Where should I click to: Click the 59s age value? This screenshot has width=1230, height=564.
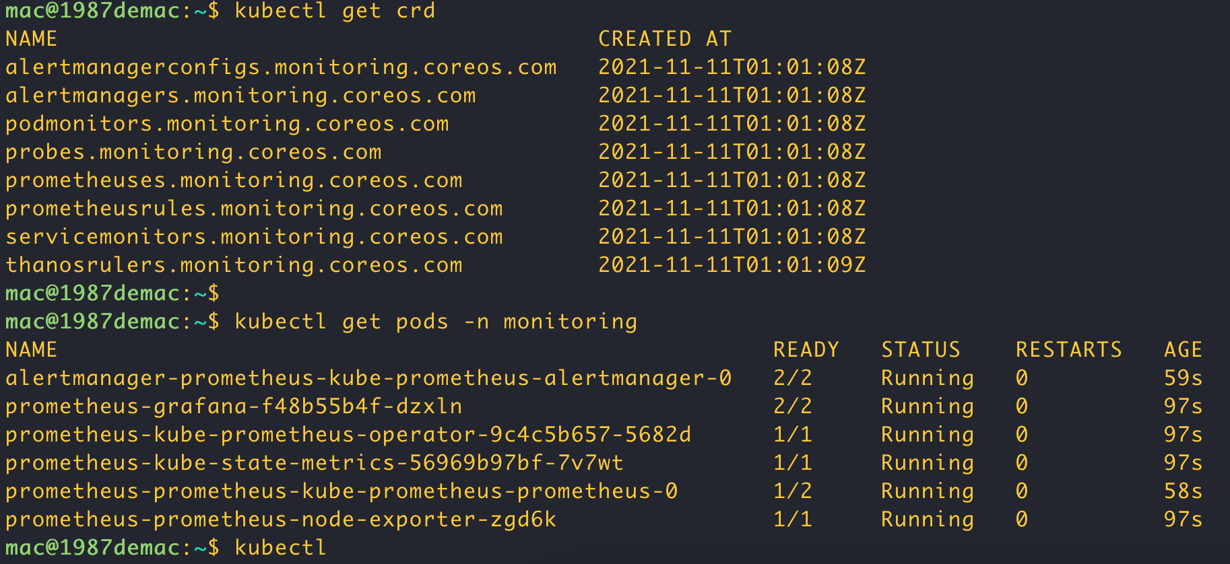click(1184, 378)
